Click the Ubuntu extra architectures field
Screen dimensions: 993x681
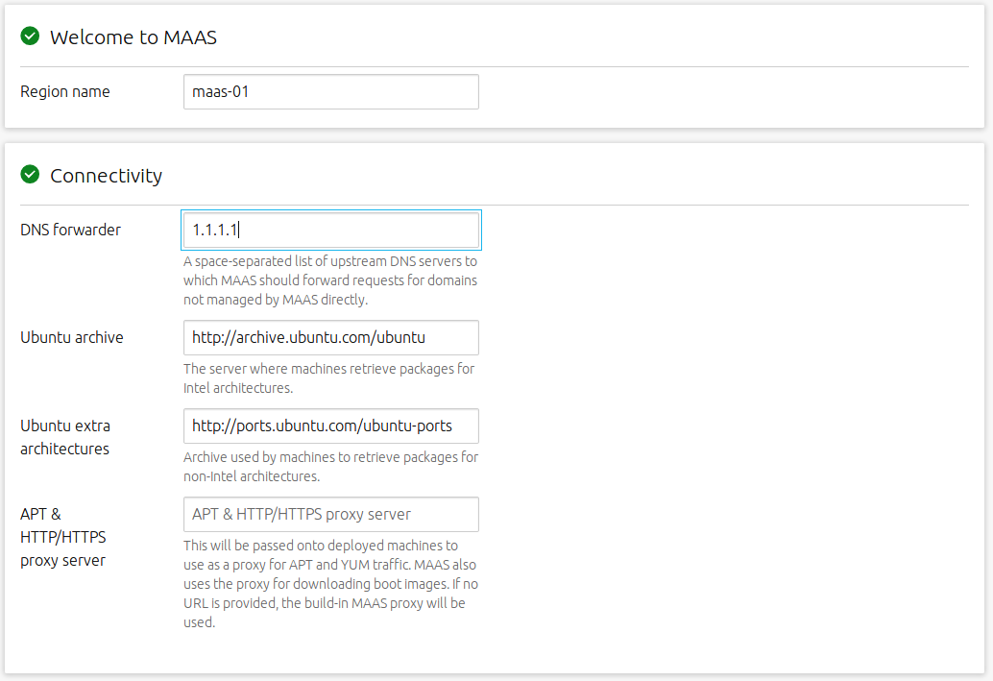330,426
